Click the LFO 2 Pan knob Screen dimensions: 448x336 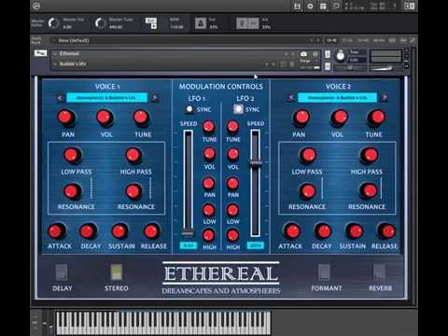click(232, 183)
